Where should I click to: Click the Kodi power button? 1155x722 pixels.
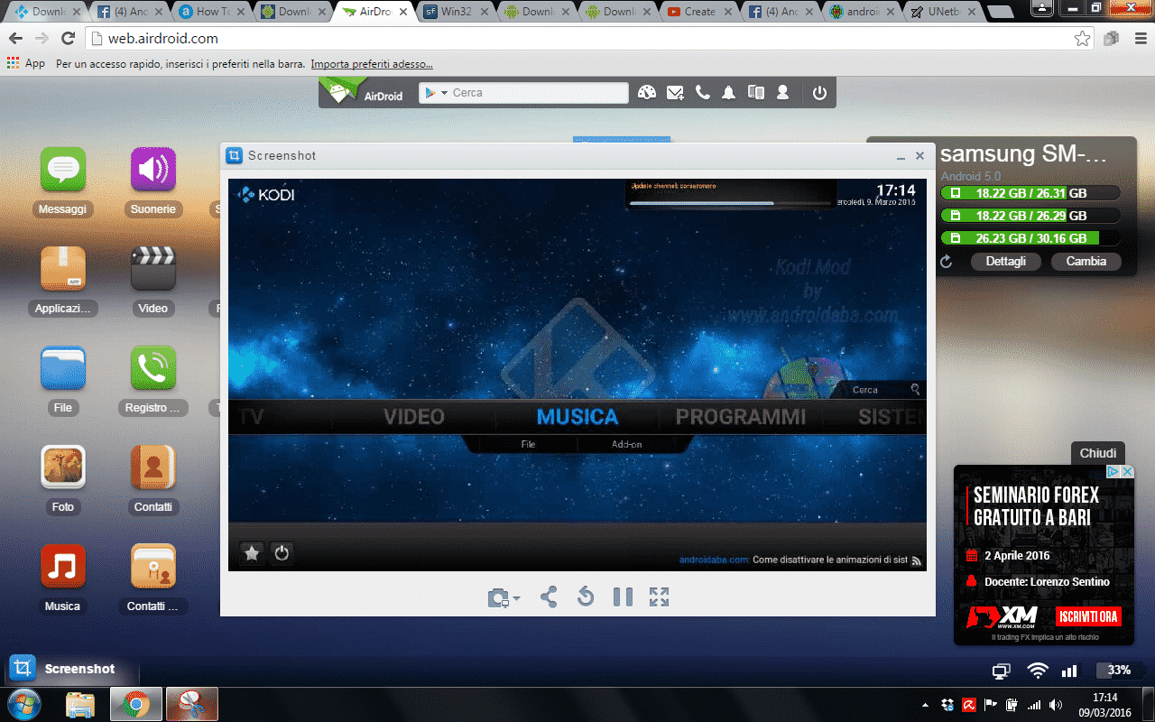point(282,553)
